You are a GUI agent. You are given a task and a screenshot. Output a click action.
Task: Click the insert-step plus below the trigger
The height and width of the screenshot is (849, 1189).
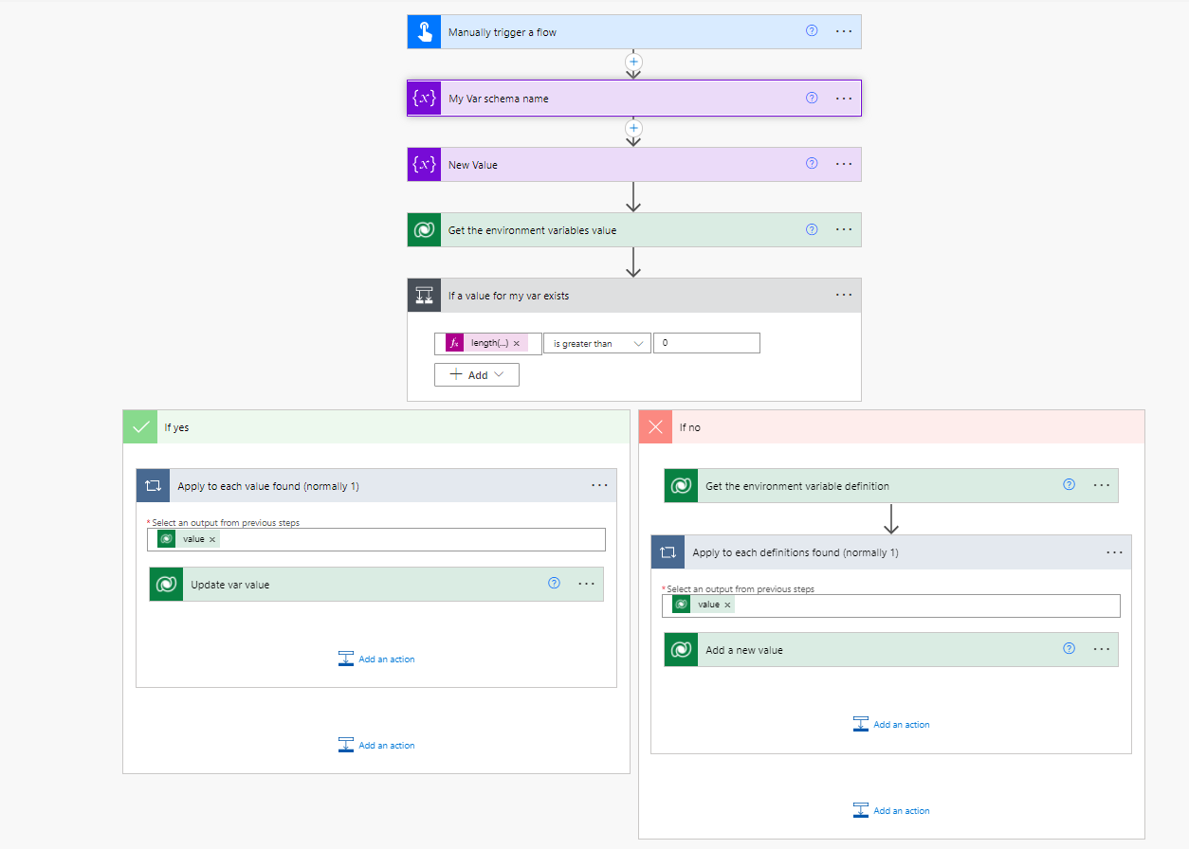coord(634,62)
